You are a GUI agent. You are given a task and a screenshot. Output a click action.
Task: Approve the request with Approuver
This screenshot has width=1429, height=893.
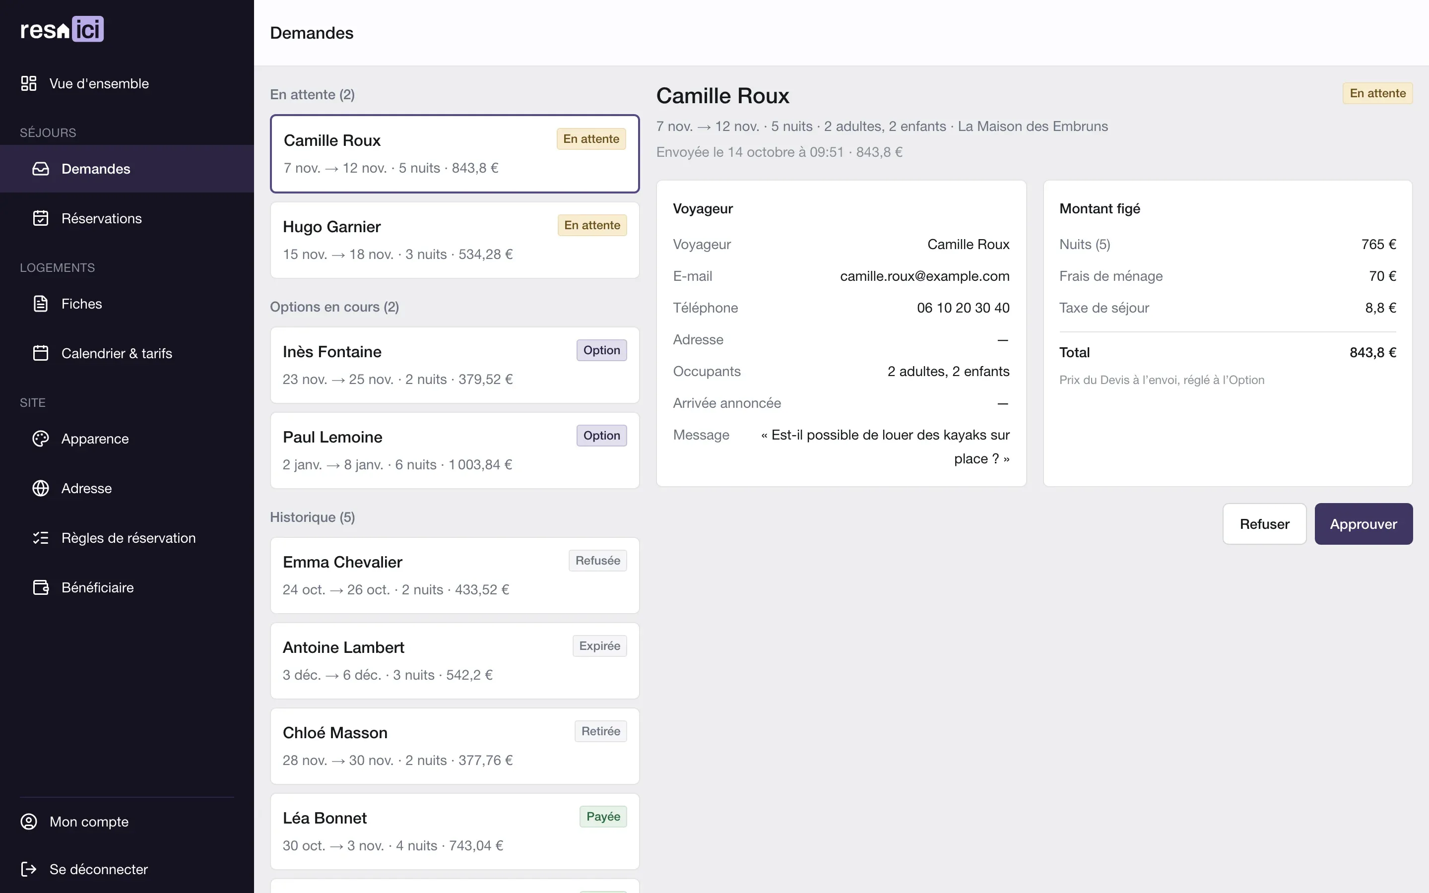[1364, 524]
